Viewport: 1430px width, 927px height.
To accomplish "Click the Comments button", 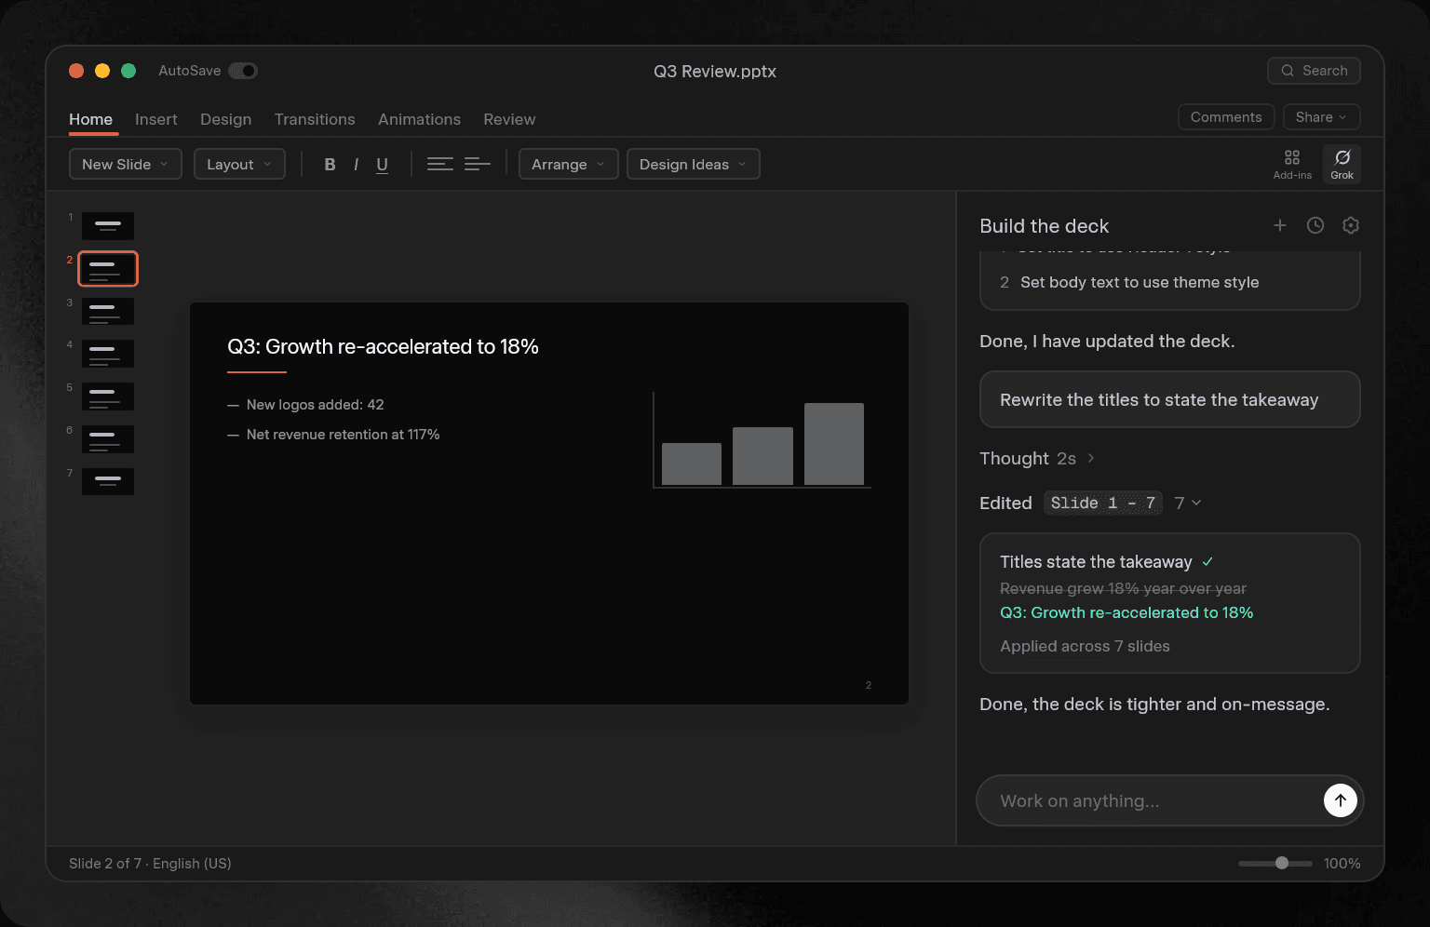I will coord(1226,117).
